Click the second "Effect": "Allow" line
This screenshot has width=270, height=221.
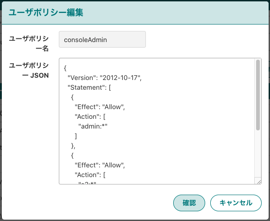pyautogui.click(x=100, y=165)
